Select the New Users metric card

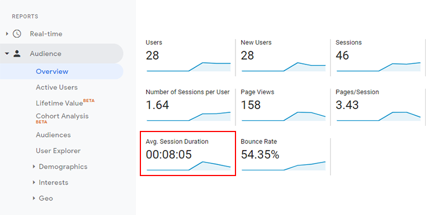tap(283, 58)
